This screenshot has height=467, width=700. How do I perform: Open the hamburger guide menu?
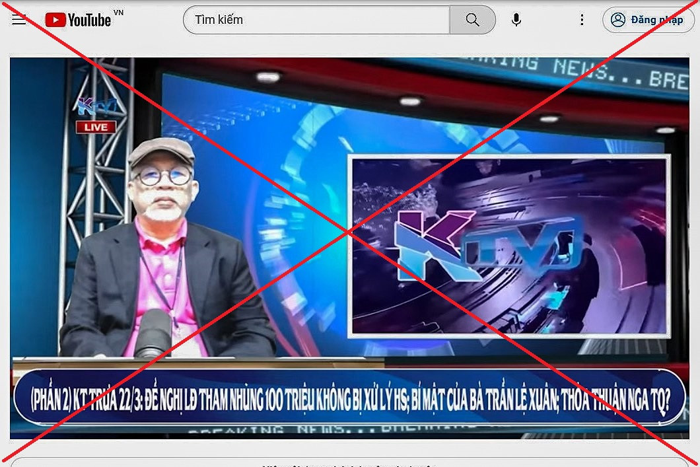pos(19,20)
